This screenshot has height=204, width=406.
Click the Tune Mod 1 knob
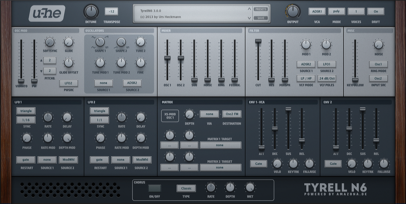pos(100,63)
